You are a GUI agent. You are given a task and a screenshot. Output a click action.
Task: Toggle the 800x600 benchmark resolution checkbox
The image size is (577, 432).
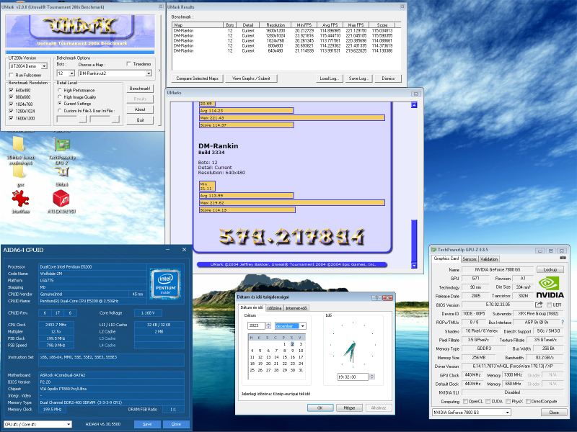click(x=11, y=97)
